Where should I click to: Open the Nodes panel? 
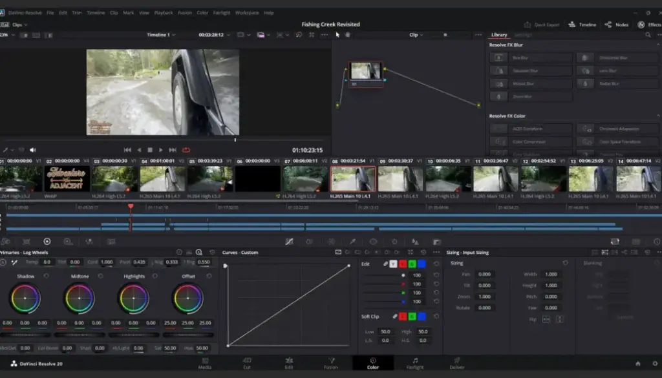(x=617, y=25)
